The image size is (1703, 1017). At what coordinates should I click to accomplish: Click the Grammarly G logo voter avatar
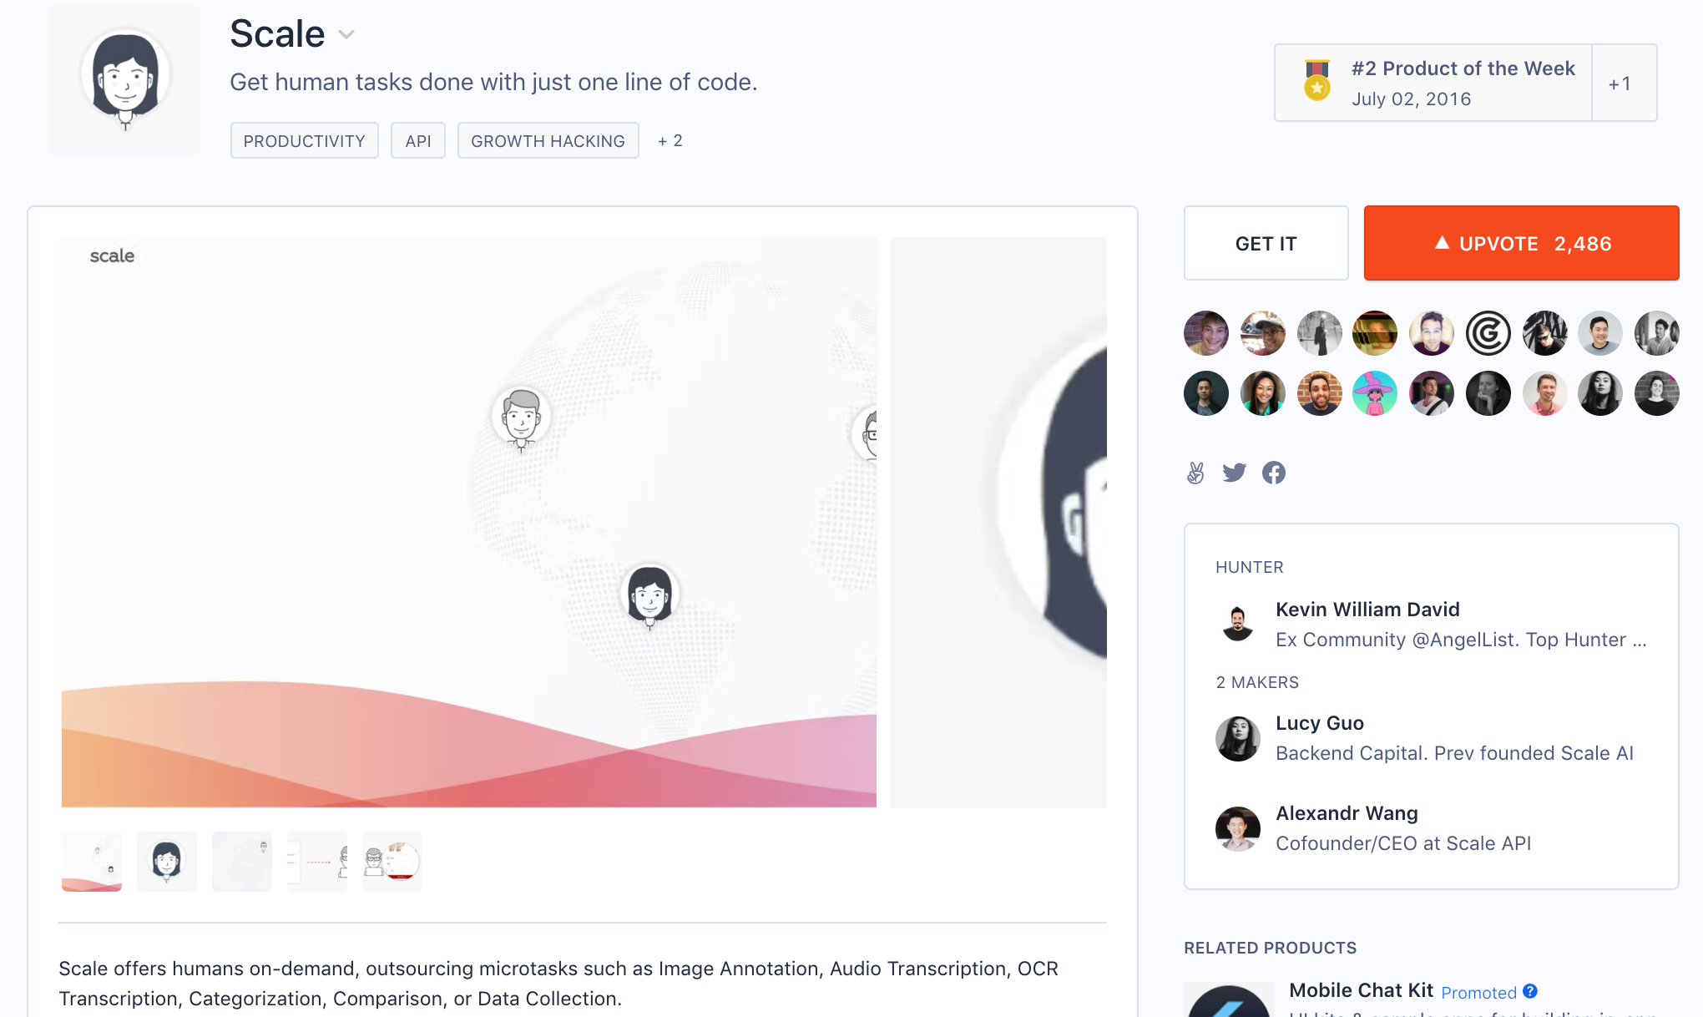pos(1488,333)
